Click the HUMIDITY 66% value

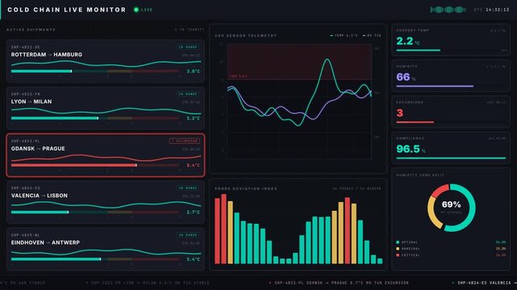pyautogui.click(x=406, y=77)
